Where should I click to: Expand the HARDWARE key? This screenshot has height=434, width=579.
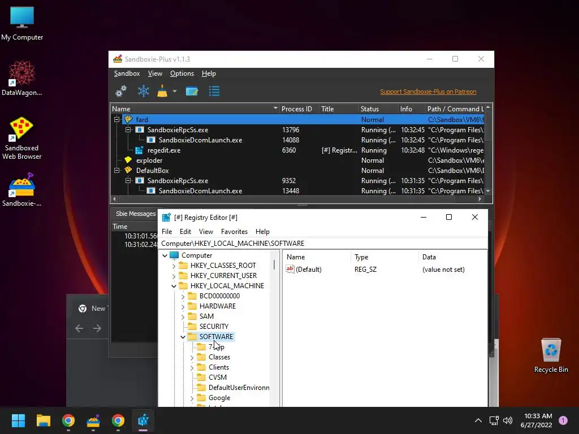tap(183, 306)
